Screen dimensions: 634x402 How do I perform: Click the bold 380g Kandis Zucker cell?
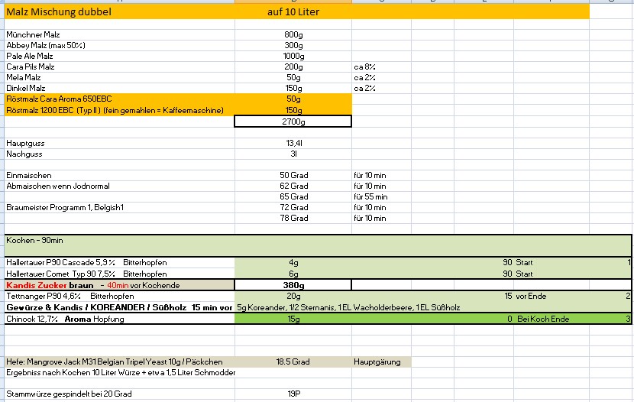293,284
